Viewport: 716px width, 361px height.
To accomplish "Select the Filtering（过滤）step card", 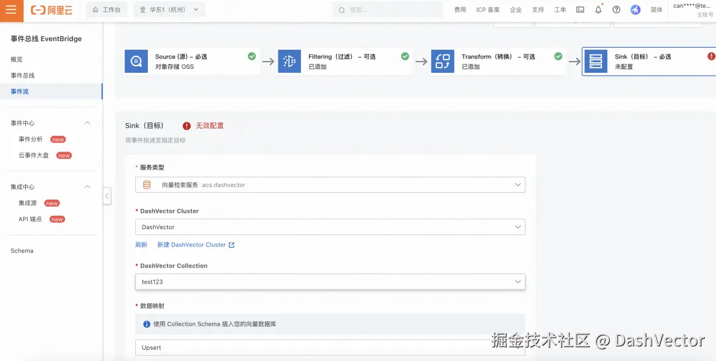I will (345, 61).
